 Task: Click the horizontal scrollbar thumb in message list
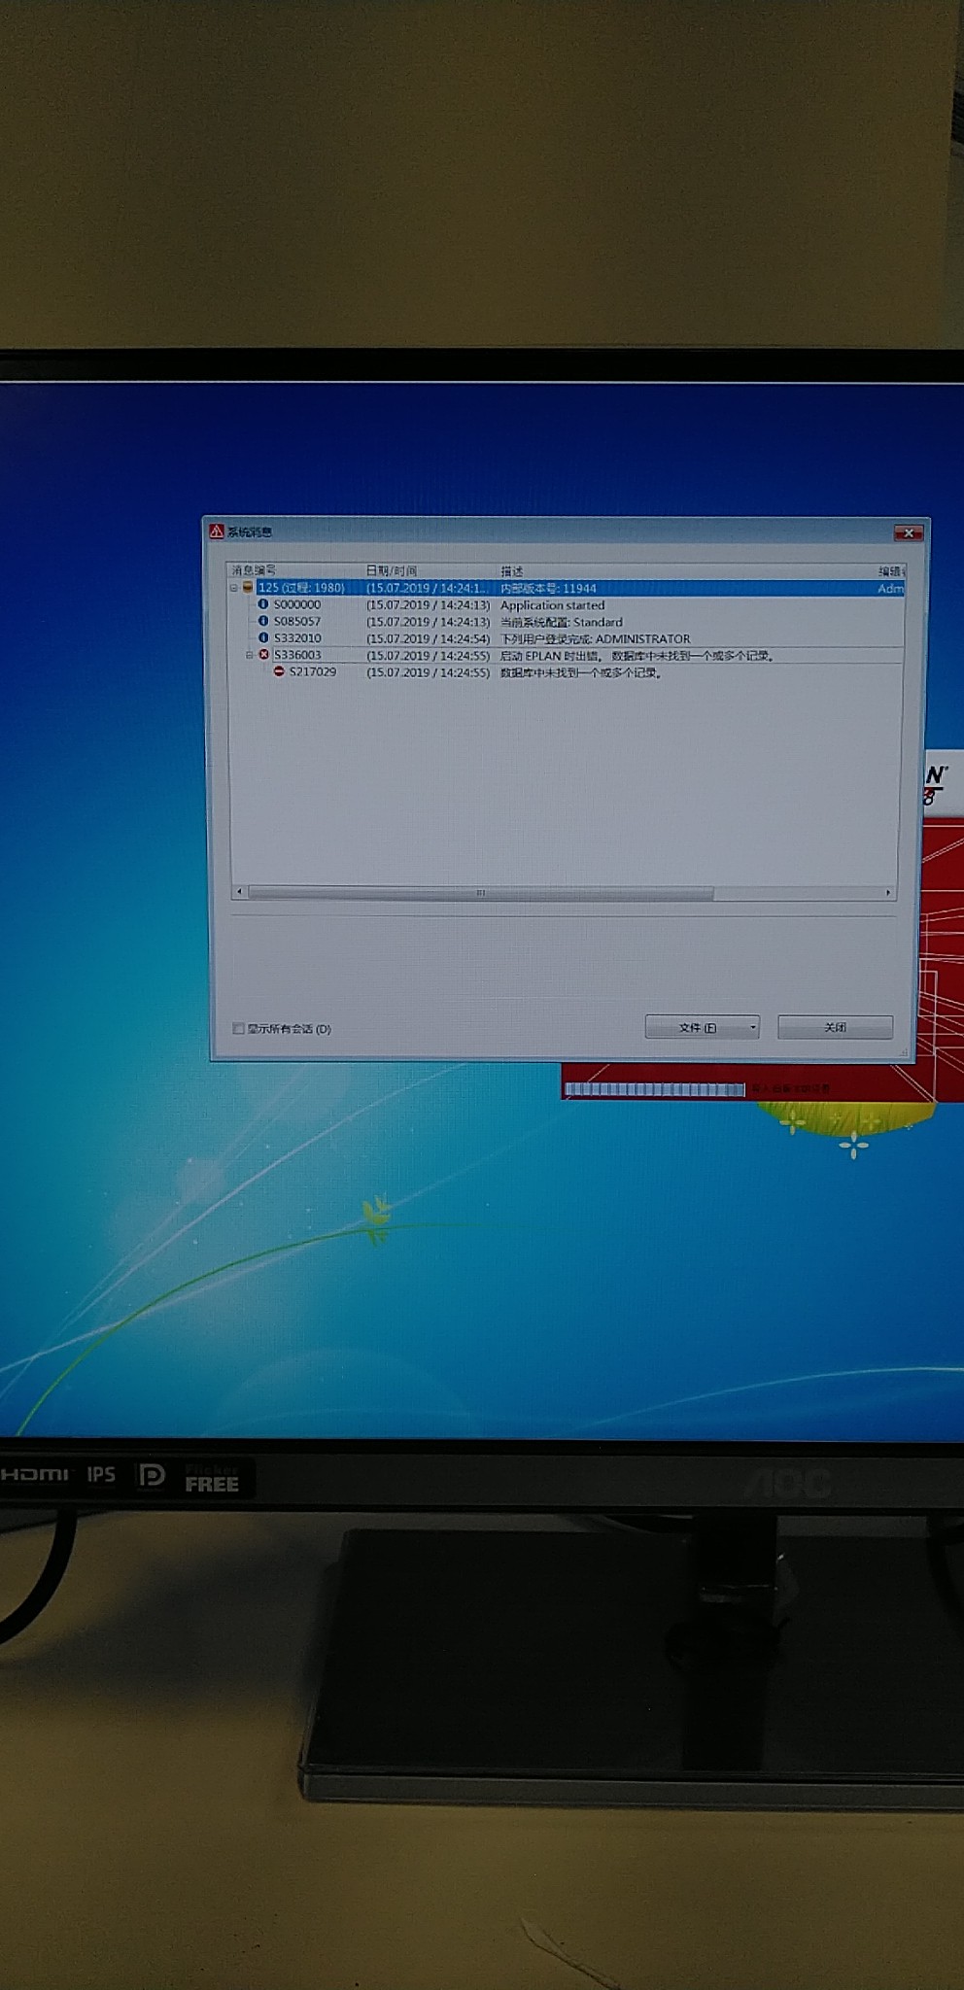pyautogui.click(x=480, y=893)
